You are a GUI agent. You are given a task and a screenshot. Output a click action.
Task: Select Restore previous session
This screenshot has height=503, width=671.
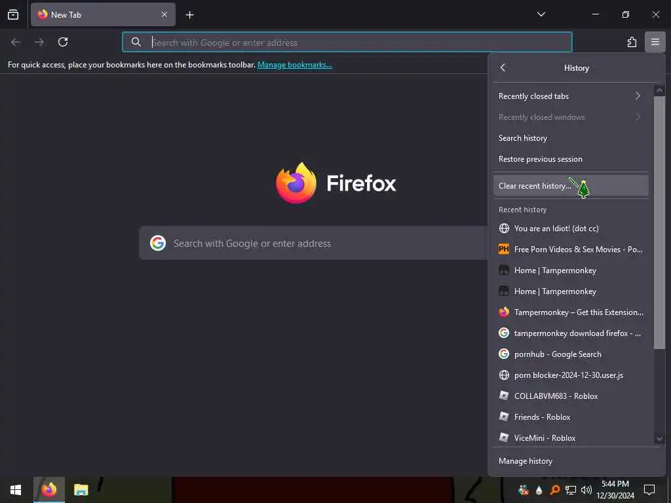point(571,158)
